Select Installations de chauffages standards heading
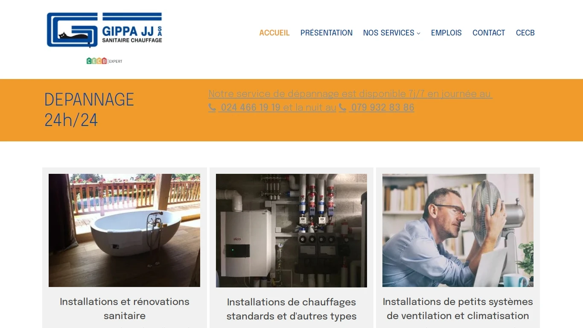The image size is (583, 328). coord(291,309)
